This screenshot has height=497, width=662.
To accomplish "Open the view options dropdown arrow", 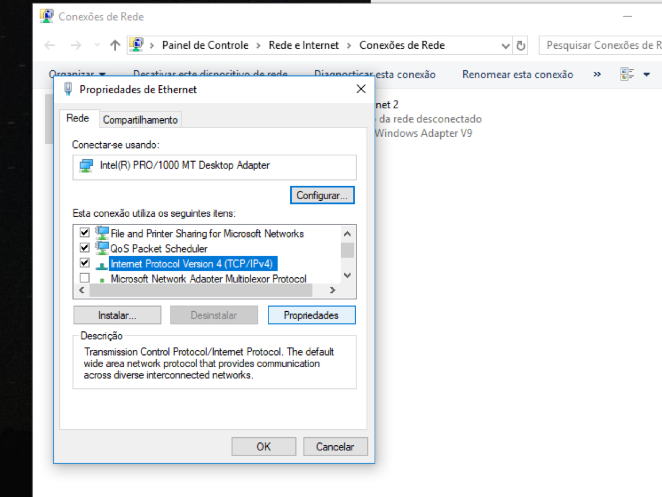I will coord(646,75).
